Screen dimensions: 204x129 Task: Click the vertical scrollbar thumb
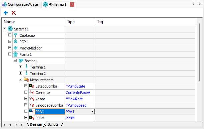[x=200, y=52]
